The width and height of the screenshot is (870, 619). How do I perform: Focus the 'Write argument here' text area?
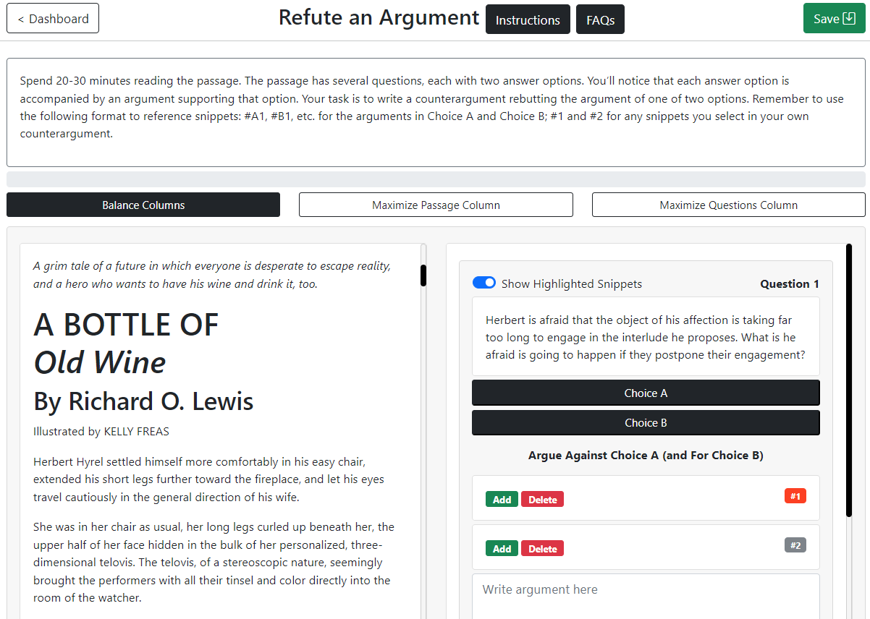coord(646,597)
